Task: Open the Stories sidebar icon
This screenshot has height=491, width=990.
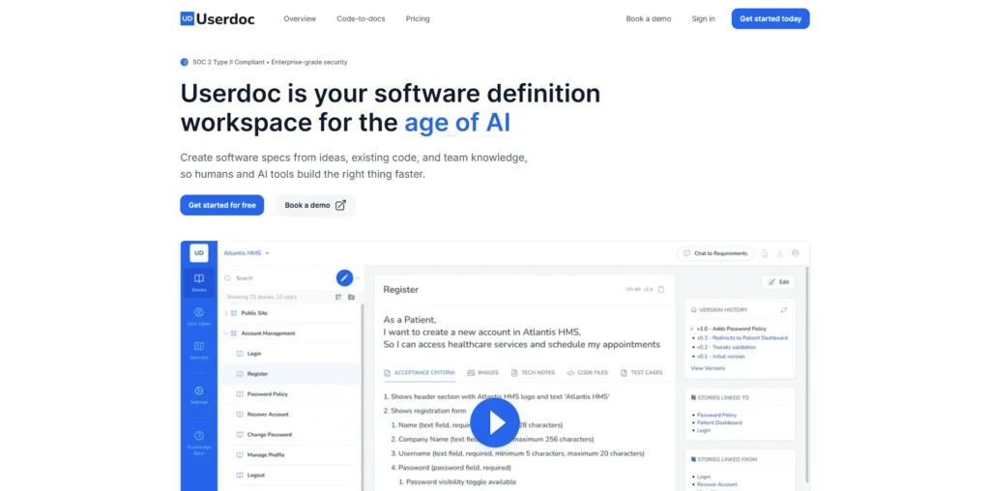Action: point(199,282)
